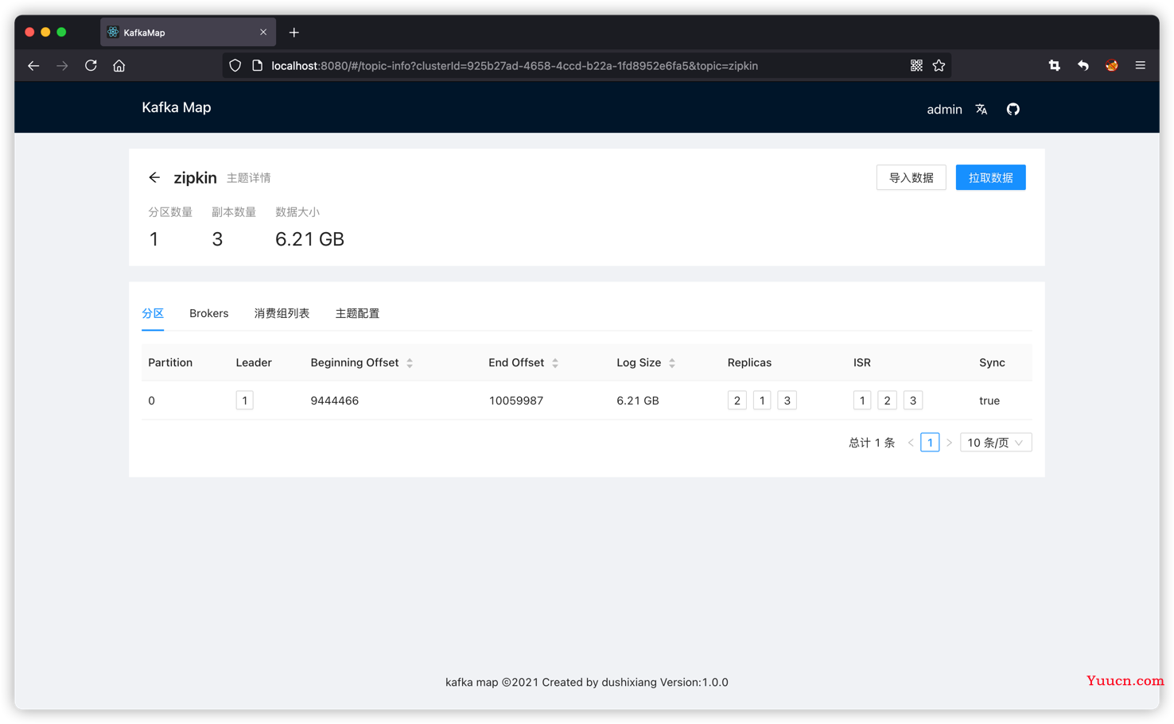Open the 消费组列表 tab

tap(282, 313)
